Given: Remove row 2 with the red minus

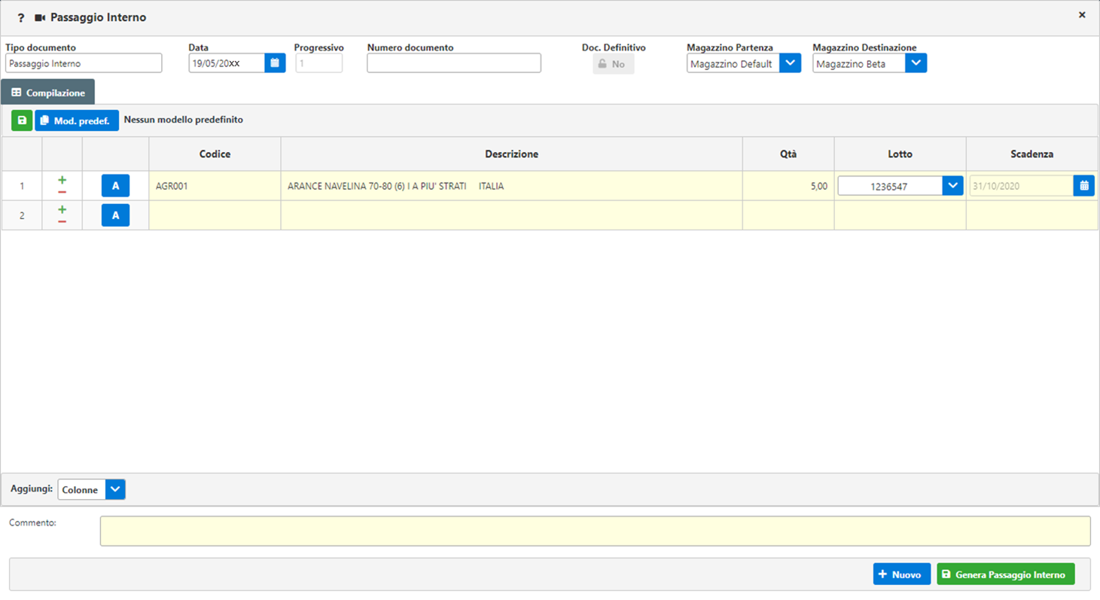Looking at the screenshot, I should click(x=62, y=221).
